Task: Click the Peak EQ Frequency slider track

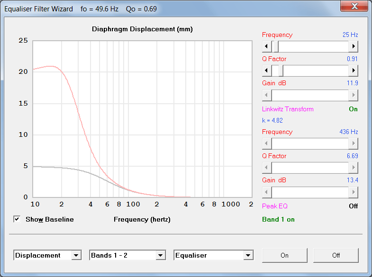Action: [x=310, y=143]
